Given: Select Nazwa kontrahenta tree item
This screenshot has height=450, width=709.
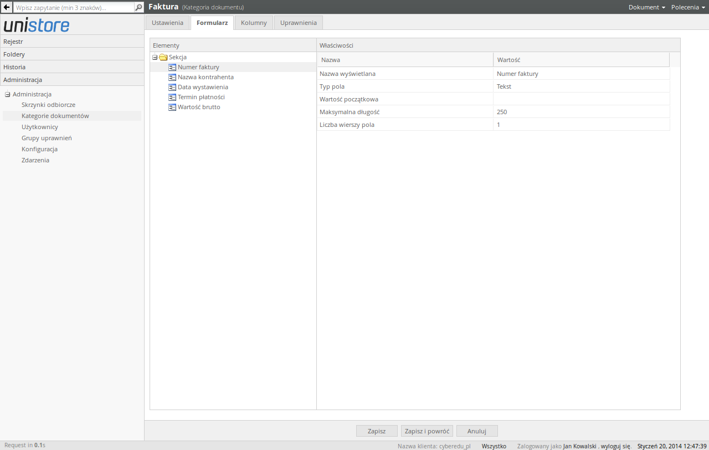Looking at the screenshot, I should click(205, 77).
